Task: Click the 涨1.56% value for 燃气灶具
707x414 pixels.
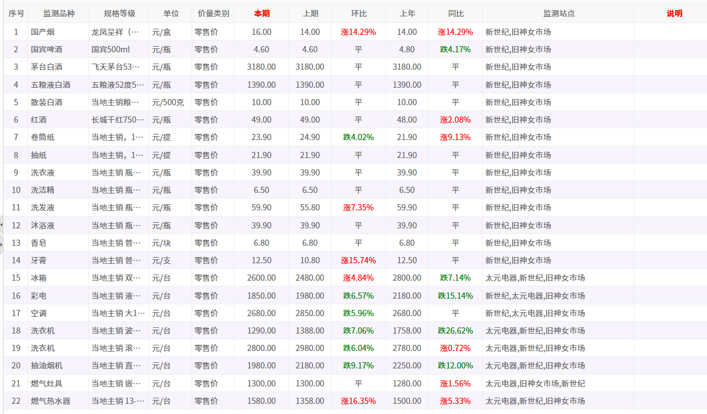Action: click(455, 384)
